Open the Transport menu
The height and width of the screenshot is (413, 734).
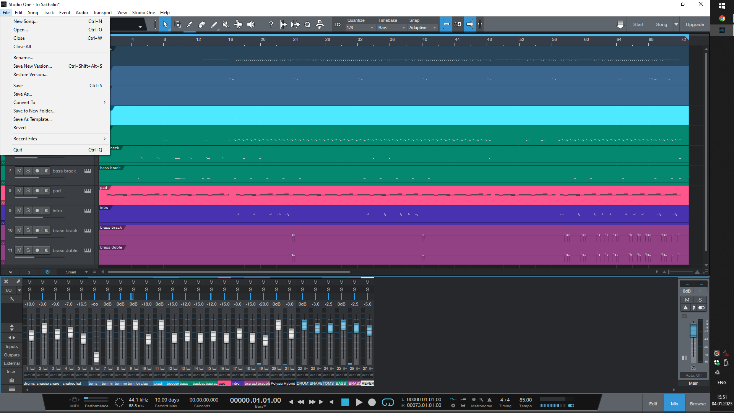102,13
